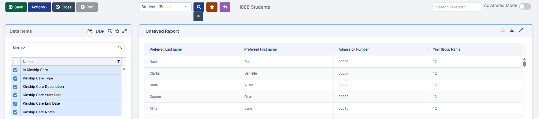Click the report menu hamburger icon
The height and width of the screenshot is (119, 539).
[503, 30]
